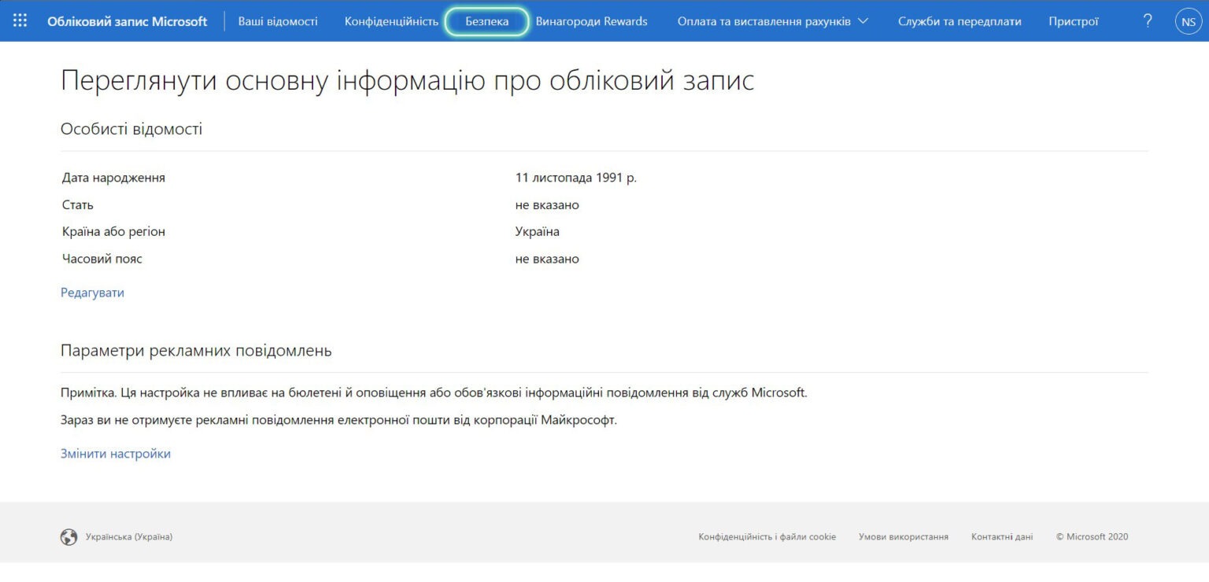Click the Україна country value

(x=538, y=232)
